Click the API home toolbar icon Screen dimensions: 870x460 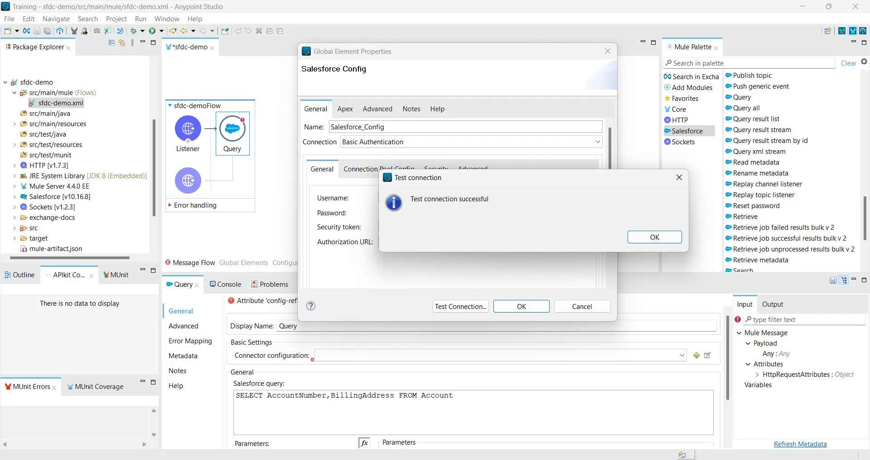point(60,31)
